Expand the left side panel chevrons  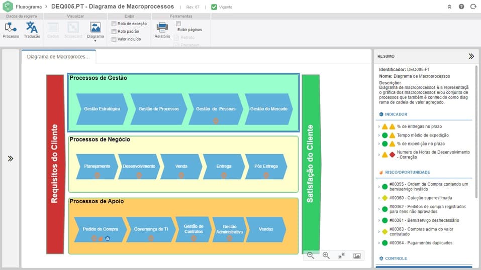pyautogui.click(x=11, y=159)
